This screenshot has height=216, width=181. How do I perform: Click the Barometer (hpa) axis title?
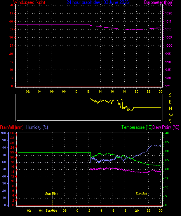(x=159, y=2)
